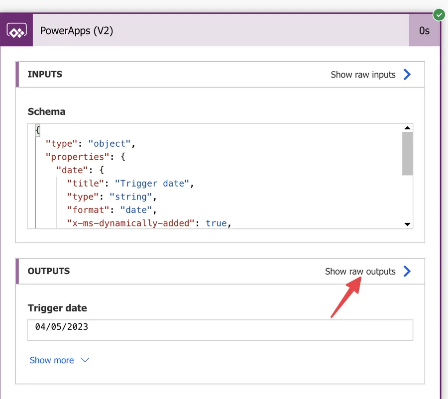Click the INPUTS section heading
Viewport: 448px width, 399px height.
click(x=45, y=75)
